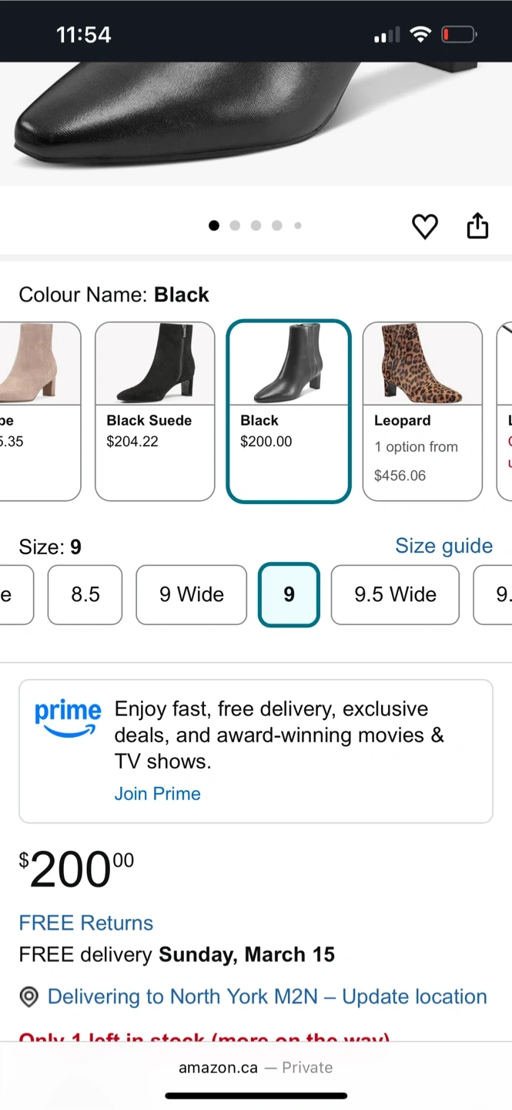Select size 9.5 Wide

coord(395,594)
